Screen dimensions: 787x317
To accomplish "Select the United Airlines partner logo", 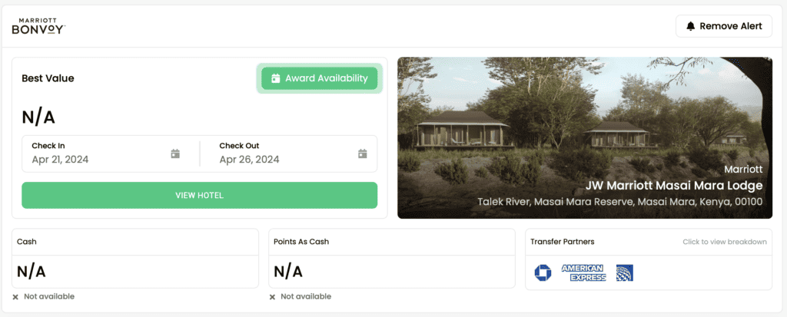I will [x=624, y=272].
